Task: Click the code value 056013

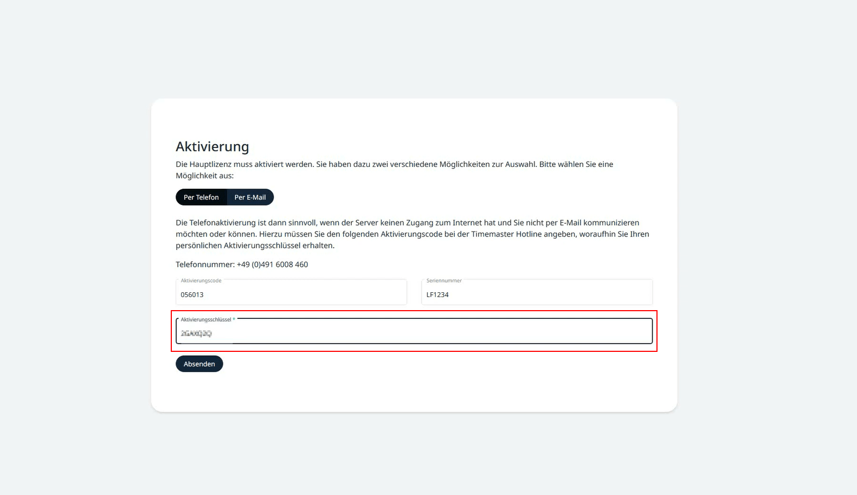Action: (192, 294)
